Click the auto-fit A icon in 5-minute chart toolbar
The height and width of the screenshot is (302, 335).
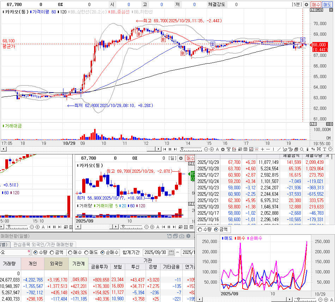click(x=217, y=149)
